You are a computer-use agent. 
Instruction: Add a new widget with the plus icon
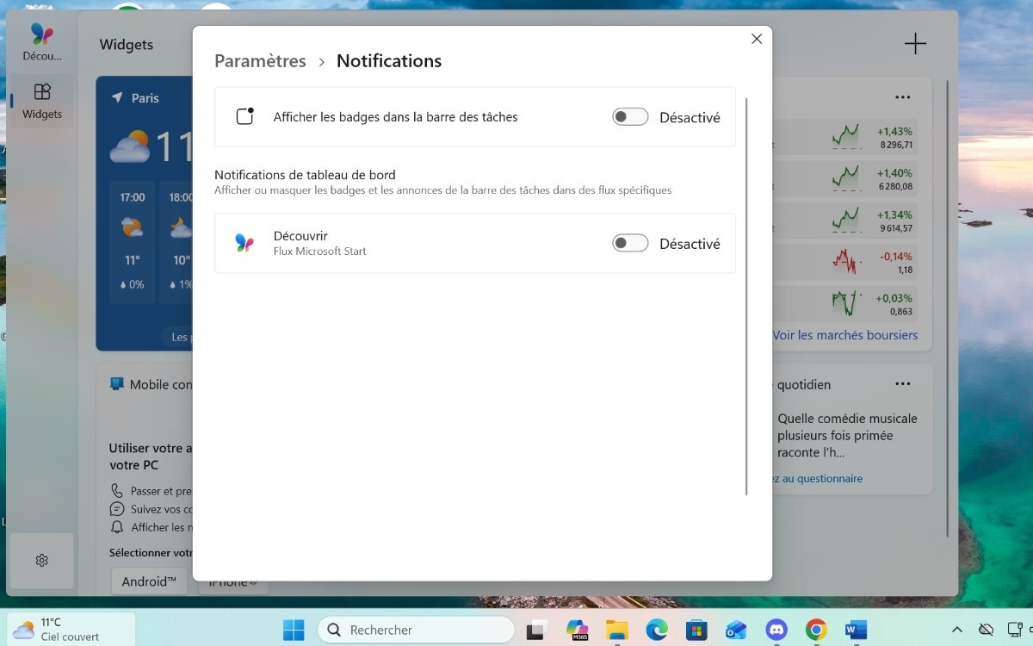click(915, 42)
